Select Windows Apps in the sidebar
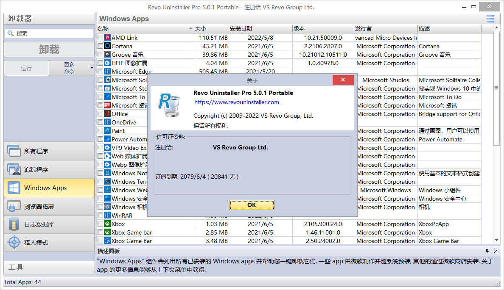Viewport: 504px width, 290px height. pyautogui.click(x=49, y=188)
